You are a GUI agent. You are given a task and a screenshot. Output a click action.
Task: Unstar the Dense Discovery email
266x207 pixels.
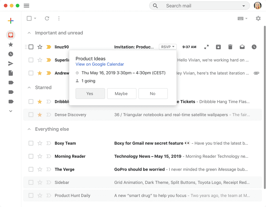tap(40, 115)
